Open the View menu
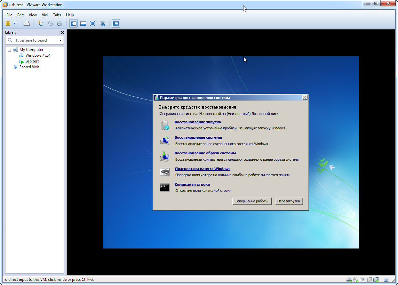This screenshot has height=285, width=398. click(x=33, y=15)
